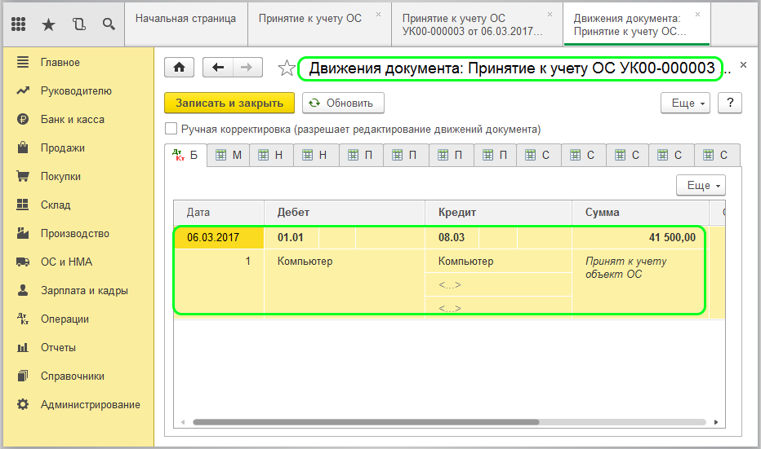The image size is (761, 449).
Task: Open the Покупки section
Action: tap(60, 177)
